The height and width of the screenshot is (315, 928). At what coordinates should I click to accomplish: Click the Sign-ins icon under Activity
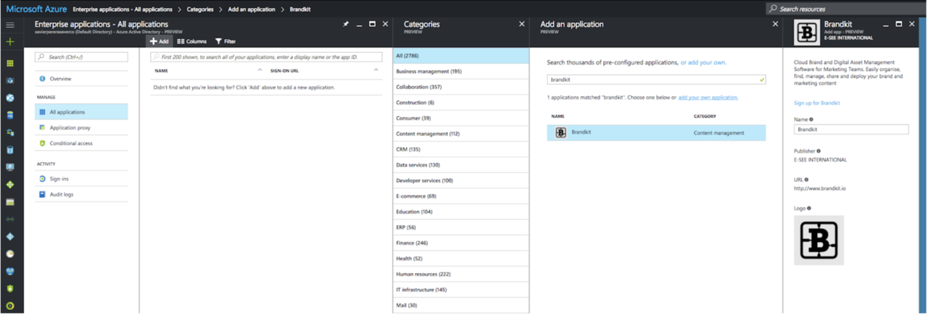point(42,179)
